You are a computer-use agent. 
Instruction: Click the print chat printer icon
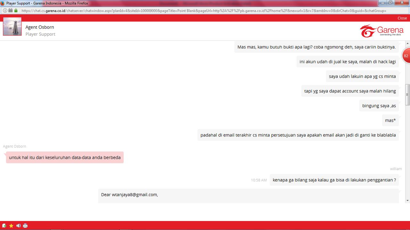click(25, 226)
